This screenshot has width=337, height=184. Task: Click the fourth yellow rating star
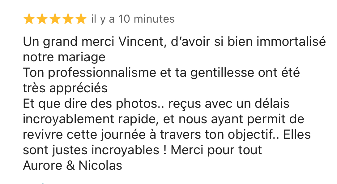[x=68, y=19]
